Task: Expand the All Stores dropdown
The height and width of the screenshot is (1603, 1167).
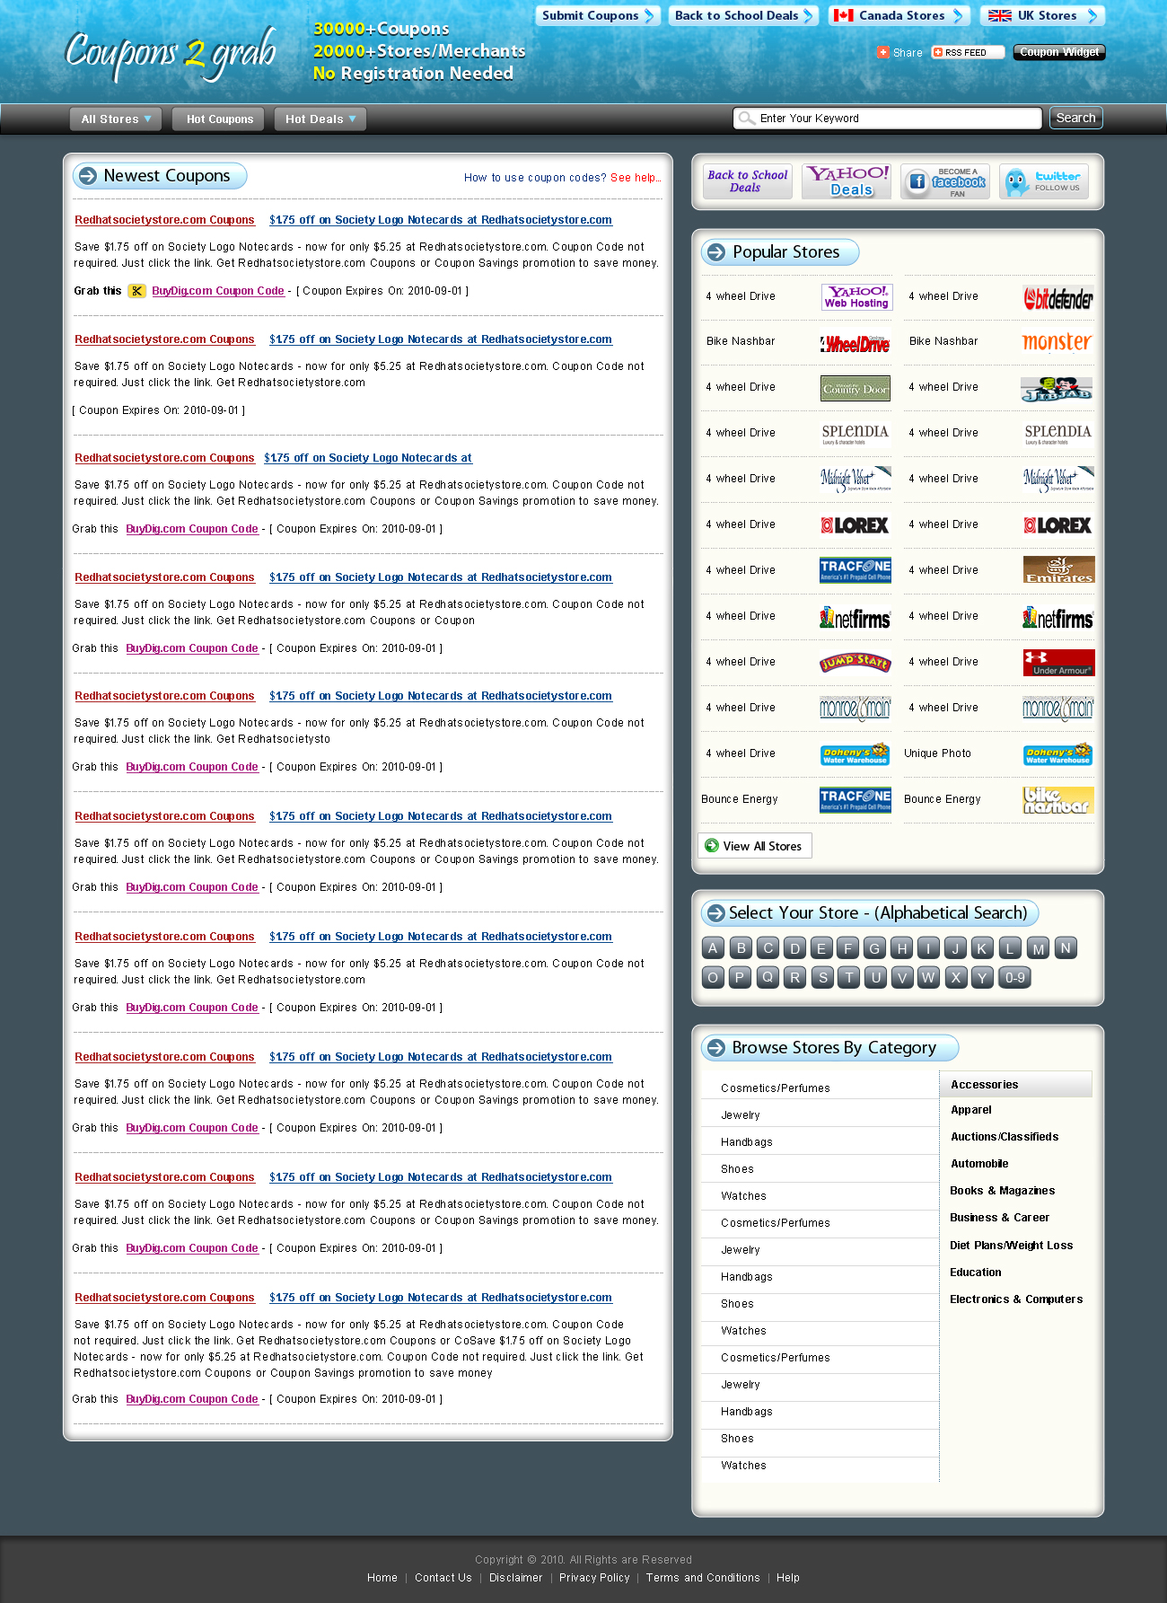Action: click(116, 119)
